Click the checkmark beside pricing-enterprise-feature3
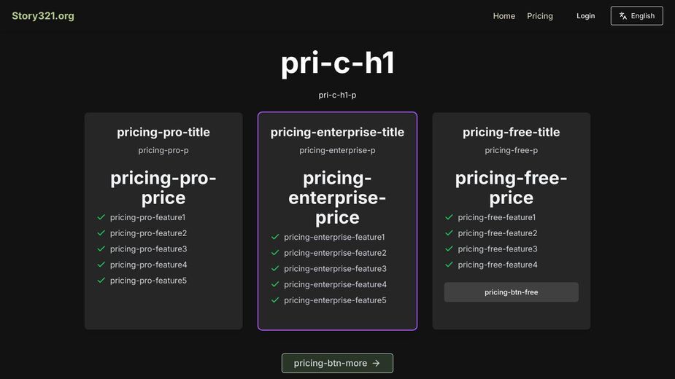 pos(275,268)
